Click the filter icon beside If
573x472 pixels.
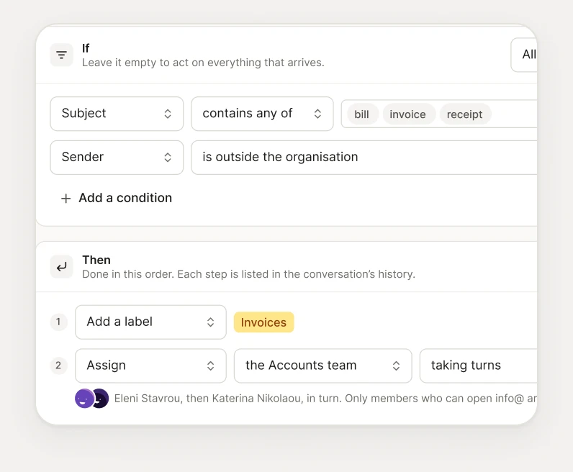[61, 55]
